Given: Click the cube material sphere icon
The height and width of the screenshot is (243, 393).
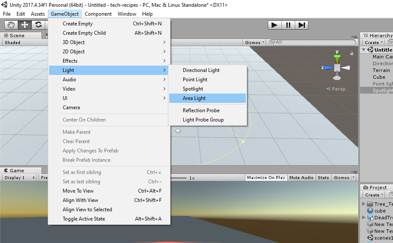Looking at the screenshot, I should [x=370, y=211].
